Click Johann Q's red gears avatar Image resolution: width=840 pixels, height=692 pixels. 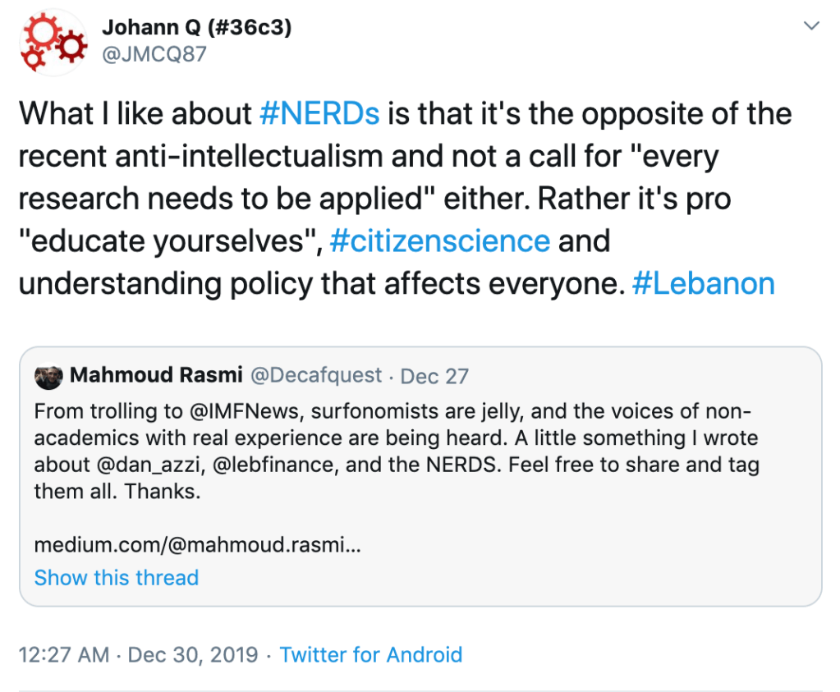click(x=53, y=43)
